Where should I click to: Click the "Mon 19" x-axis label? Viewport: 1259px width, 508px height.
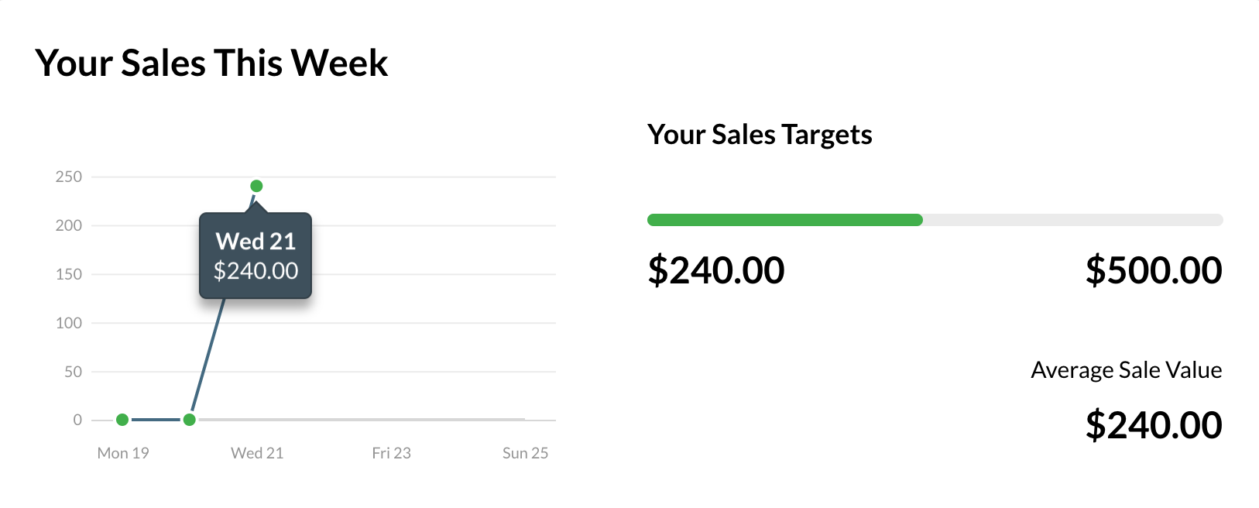pyautogui.click(x=123, y=453)
